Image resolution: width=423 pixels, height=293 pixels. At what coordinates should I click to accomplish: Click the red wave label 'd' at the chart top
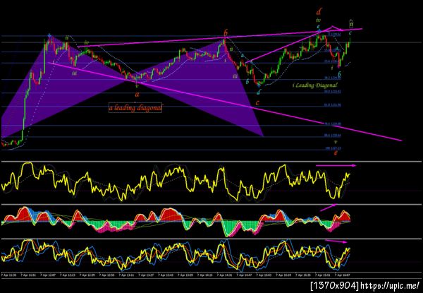319,11
